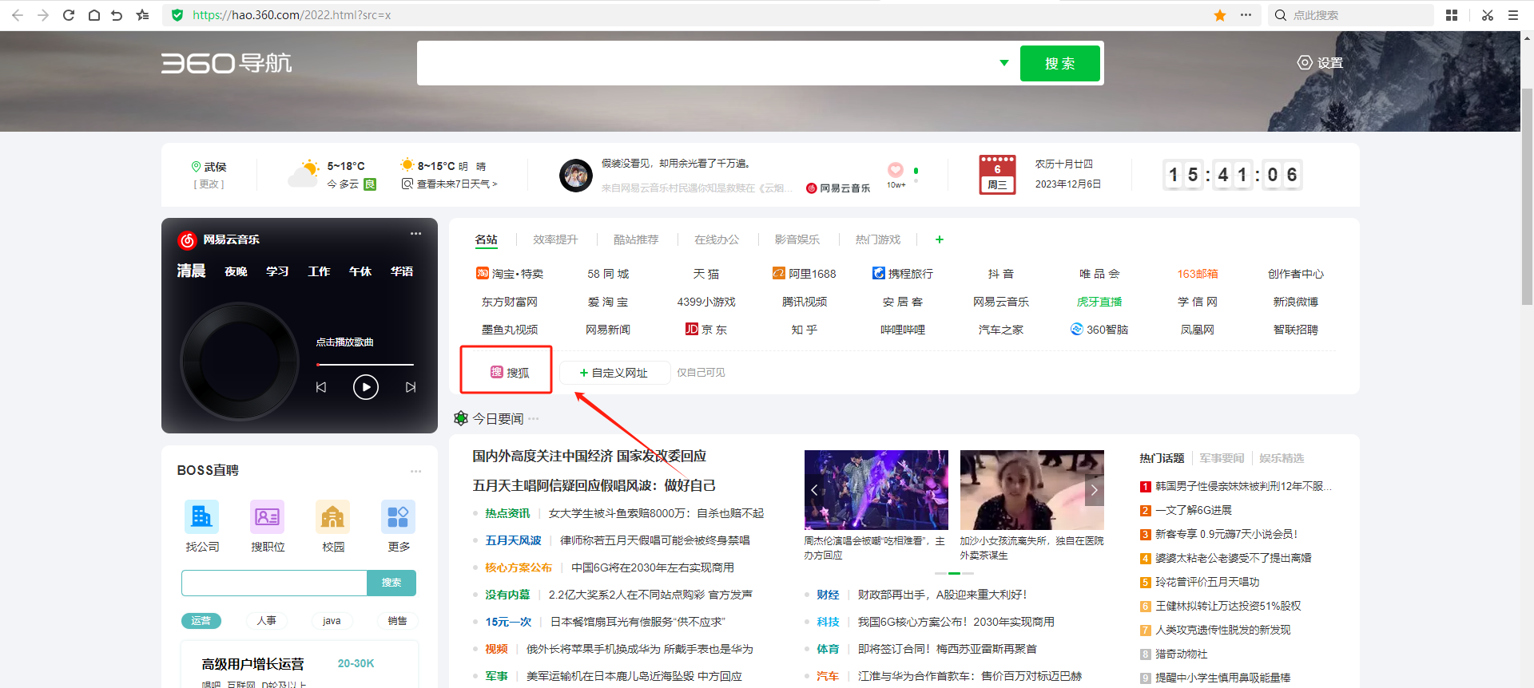
Task: Open hot topic 一文了解6G进展
Action: pos(1194,510)
